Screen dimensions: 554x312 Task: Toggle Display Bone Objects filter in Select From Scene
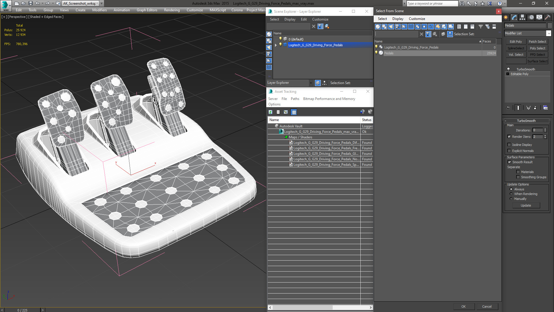point(431,27)
